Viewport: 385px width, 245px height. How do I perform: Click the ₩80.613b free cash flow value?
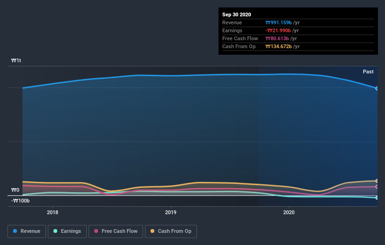click(277, 39)
